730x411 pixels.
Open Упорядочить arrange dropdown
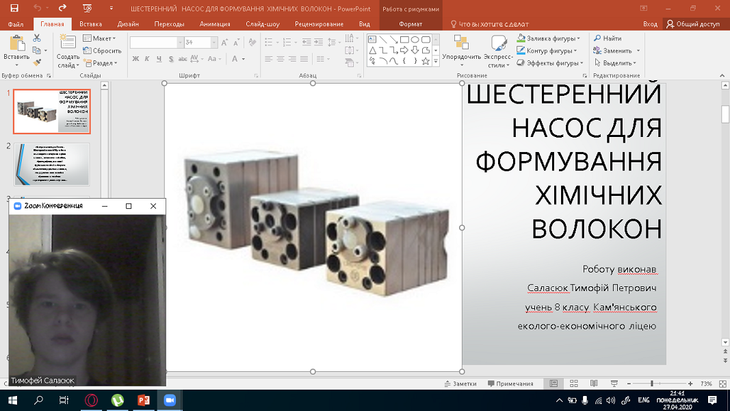461,52
